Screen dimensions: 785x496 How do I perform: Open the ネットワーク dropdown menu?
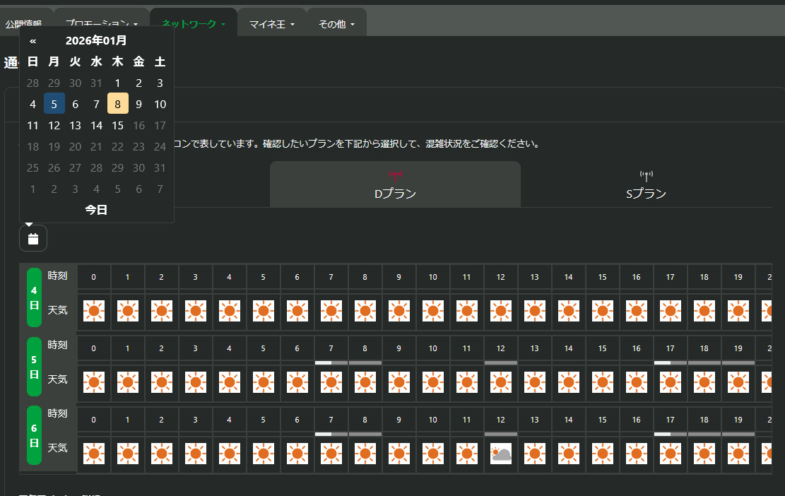click(194, 23)
